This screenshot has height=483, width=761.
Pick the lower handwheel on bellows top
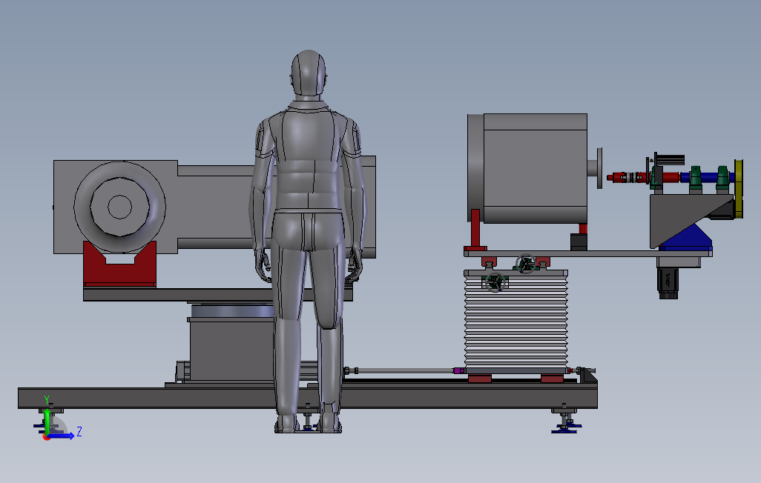(x=495, y=282)
